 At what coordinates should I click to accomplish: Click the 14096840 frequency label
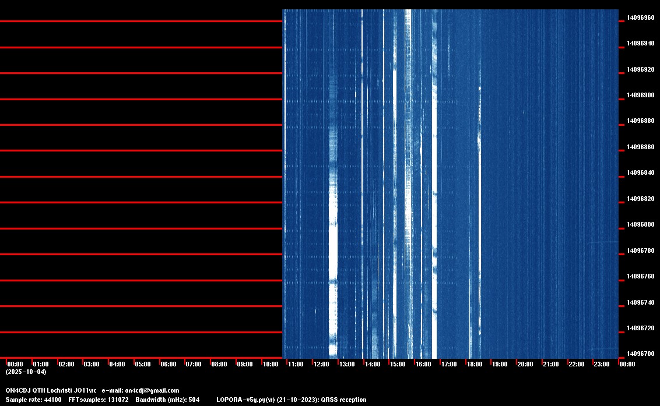[x=640, y=172]
